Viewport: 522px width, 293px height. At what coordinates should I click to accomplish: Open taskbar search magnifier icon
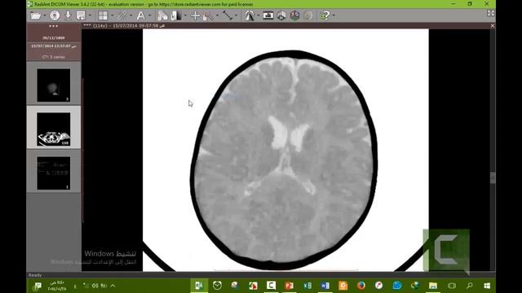[x=470, y=286]
